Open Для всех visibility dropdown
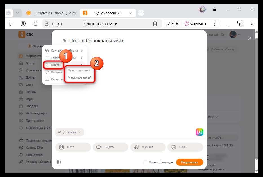 coord(69,132)
